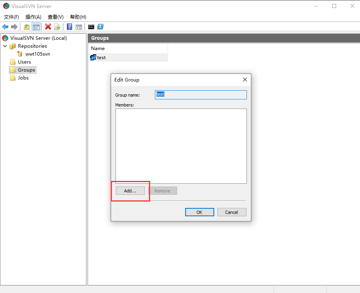The image size is (360, 293).
Task: Open the 文件(F) menu
Action: (12, 17)
